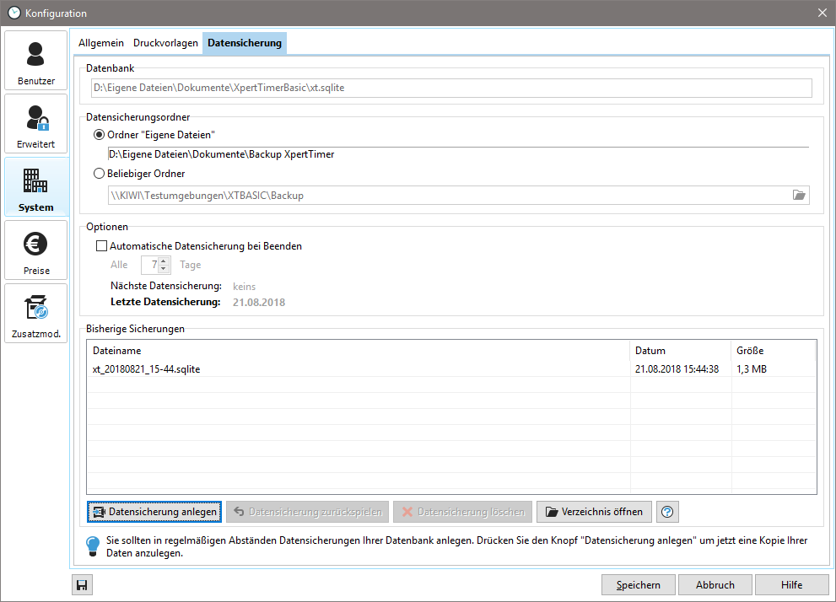Enable Automatische Datensicherung bei Beenden
The image size is (836, 602).
pyautogui.click(x=102, y=246)
